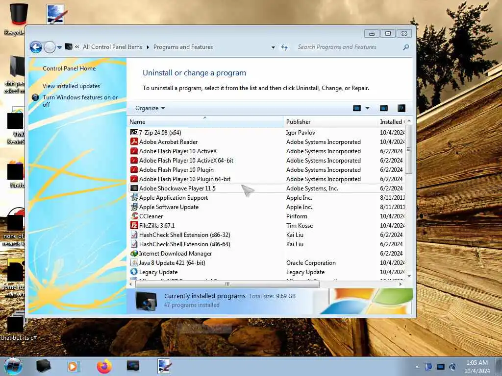Click the Total size 9.69 GB text

[272, 296]
